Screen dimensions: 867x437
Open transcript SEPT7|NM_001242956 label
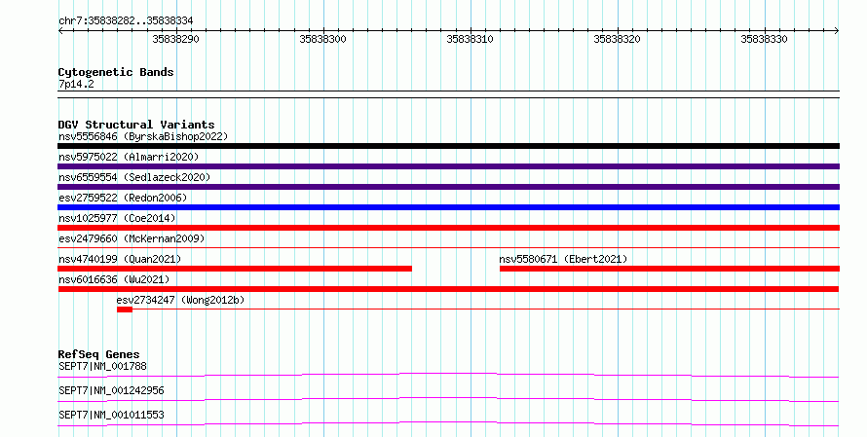(111, 390)
